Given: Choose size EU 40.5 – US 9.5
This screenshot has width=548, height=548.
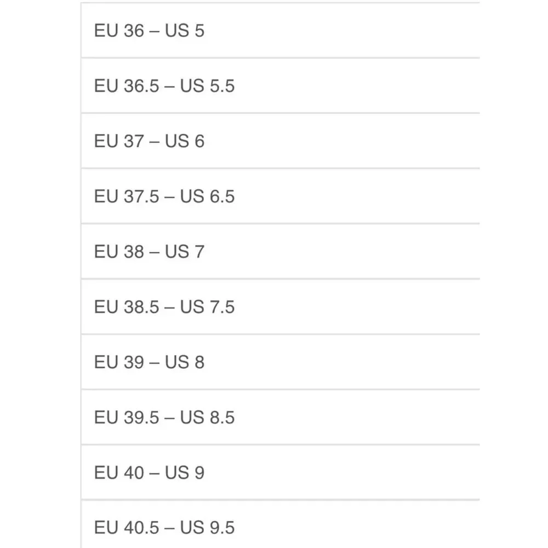Looking at the screenshot, I should pos(280,524).
